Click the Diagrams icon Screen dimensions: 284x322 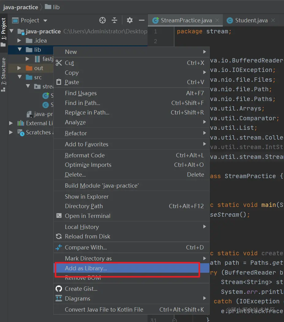click(59, 298)
